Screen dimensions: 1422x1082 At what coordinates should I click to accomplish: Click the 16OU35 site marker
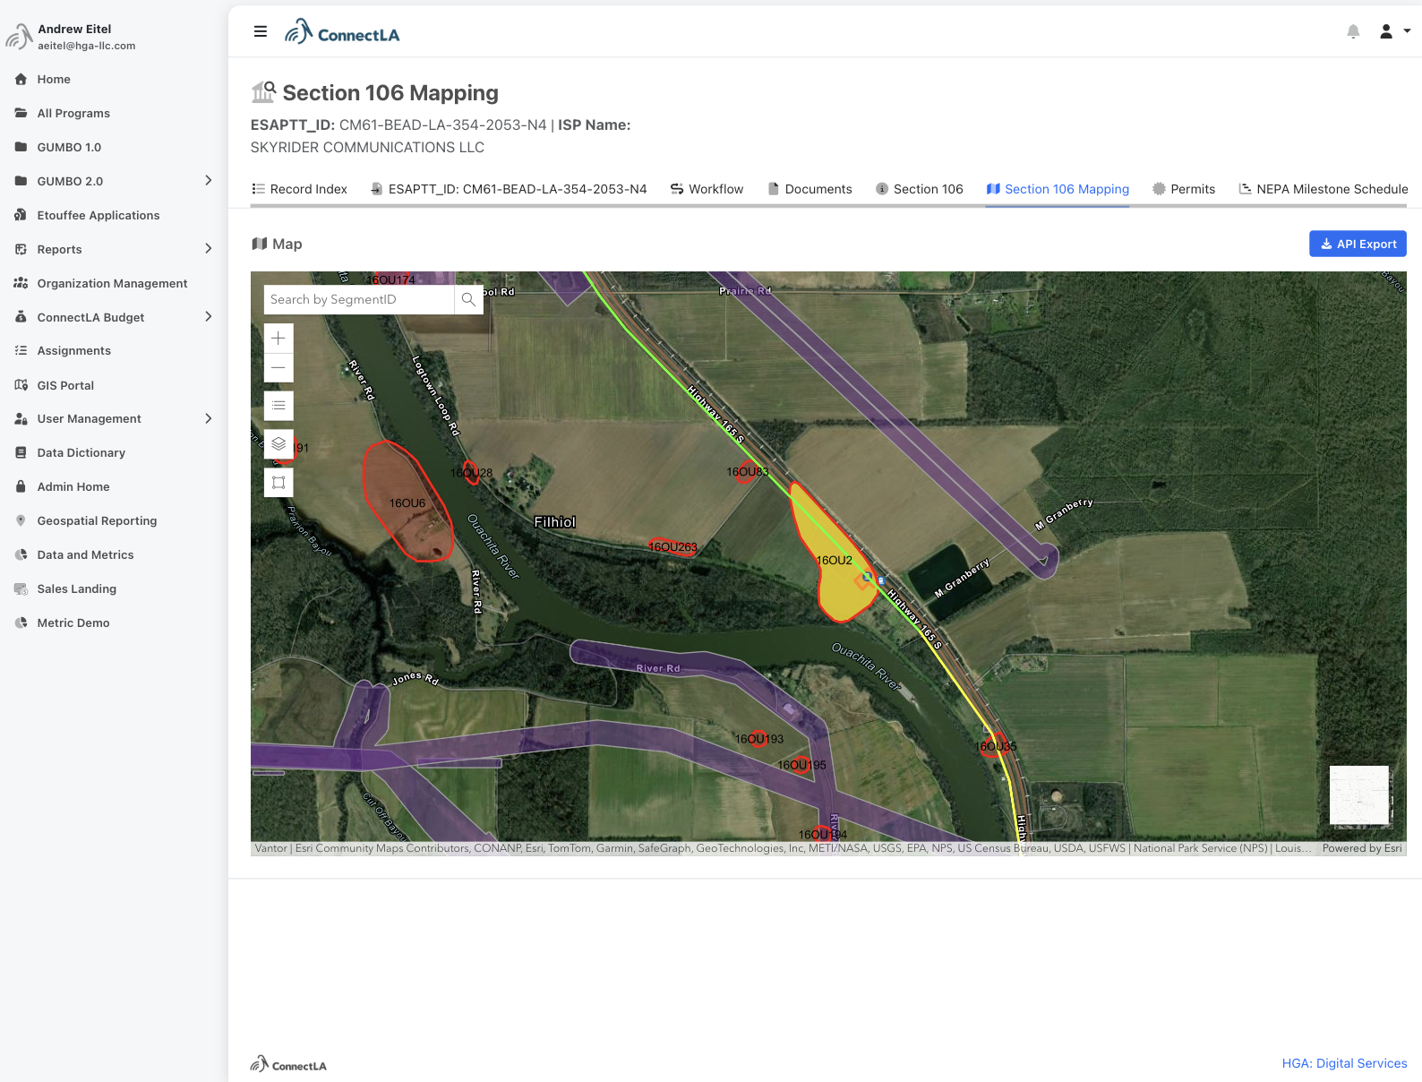(994, 746)
